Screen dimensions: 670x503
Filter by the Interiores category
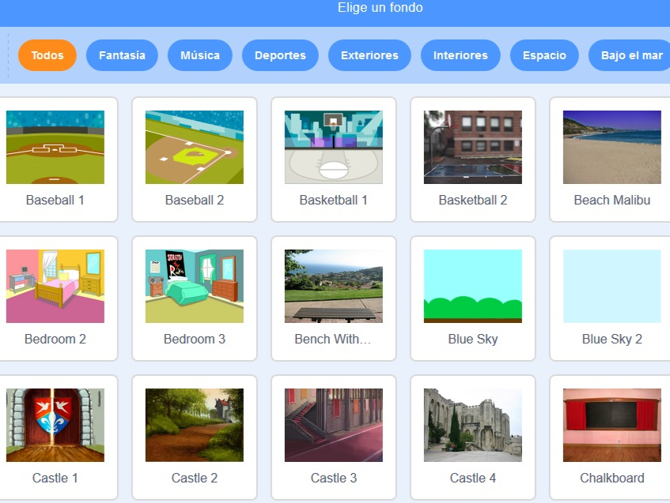460,55
